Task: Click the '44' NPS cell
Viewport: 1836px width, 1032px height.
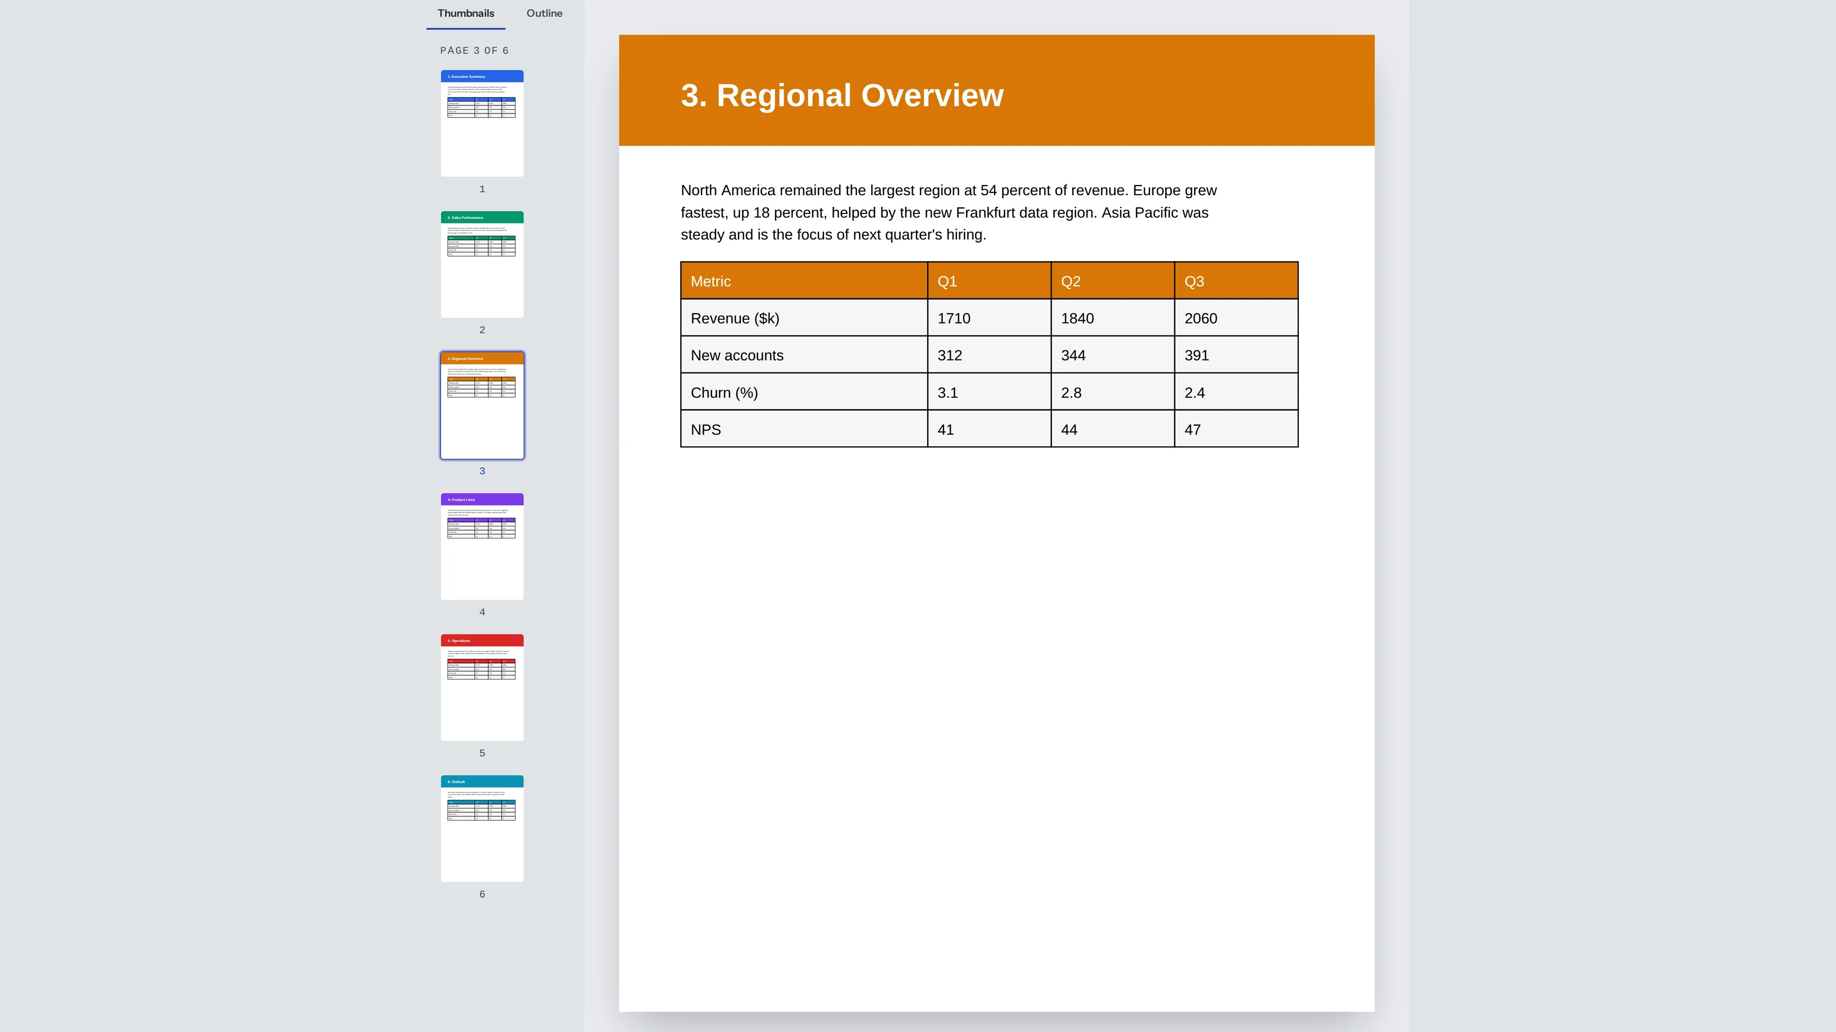Action: (x=1113, y=429)
